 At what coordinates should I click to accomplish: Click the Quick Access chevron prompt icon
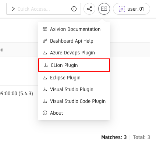pos(13,9)
